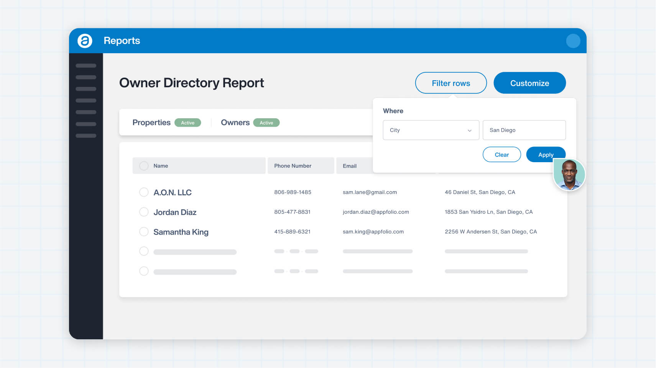The image size is (656, 368).
Task: Click the fourth sidebar navigation item
Action: point(86,100)
